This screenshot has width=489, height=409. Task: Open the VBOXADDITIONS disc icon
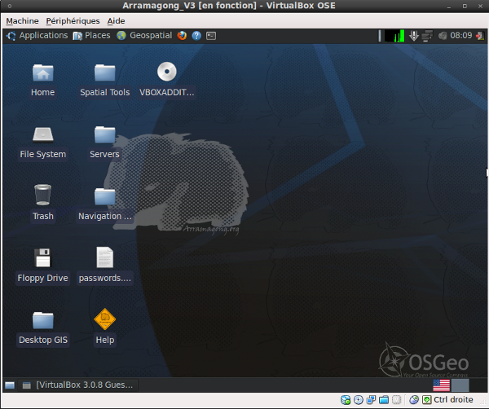coord(167,73)
